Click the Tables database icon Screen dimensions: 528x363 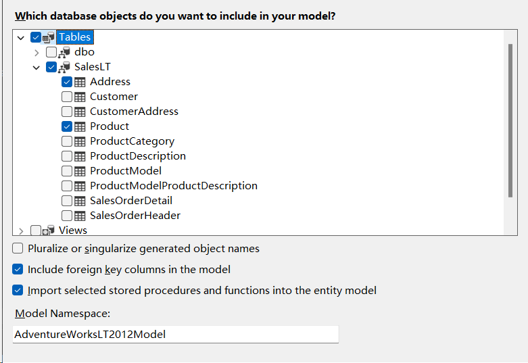coord(49,37)
